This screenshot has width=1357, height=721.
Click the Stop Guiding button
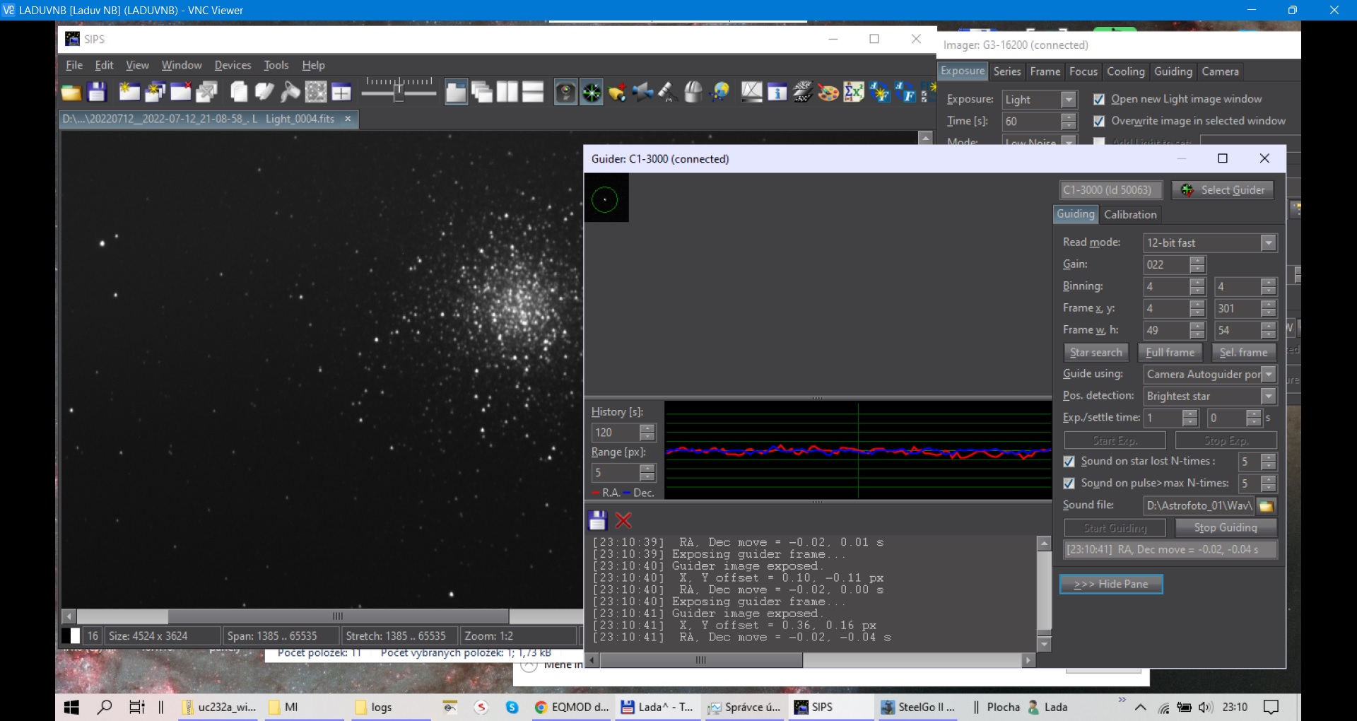coord(1226,528)
